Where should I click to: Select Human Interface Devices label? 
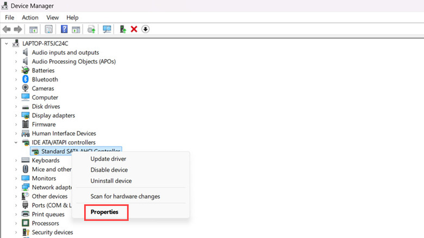(64, 133)
